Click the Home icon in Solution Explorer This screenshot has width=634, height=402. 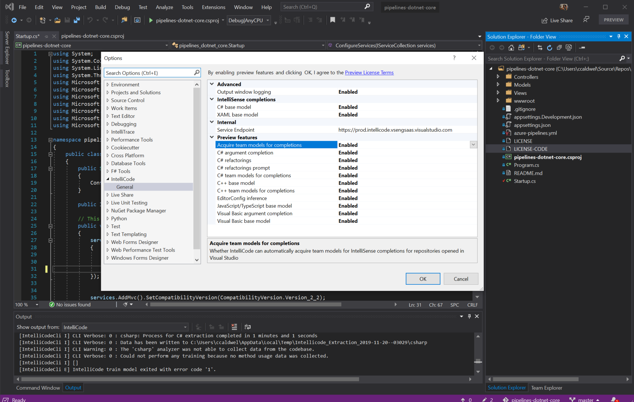pos(511,48)
